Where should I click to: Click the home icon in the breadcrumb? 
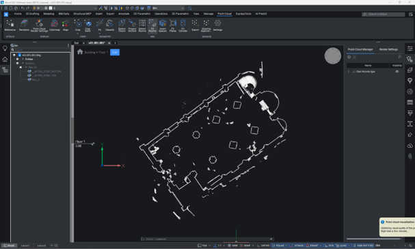coord(80,52)
